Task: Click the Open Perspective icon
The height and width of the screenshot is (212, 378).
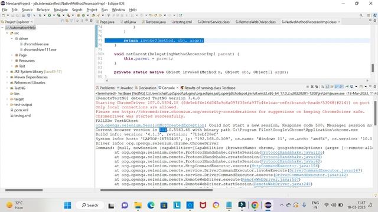Action: coord(369,15)
